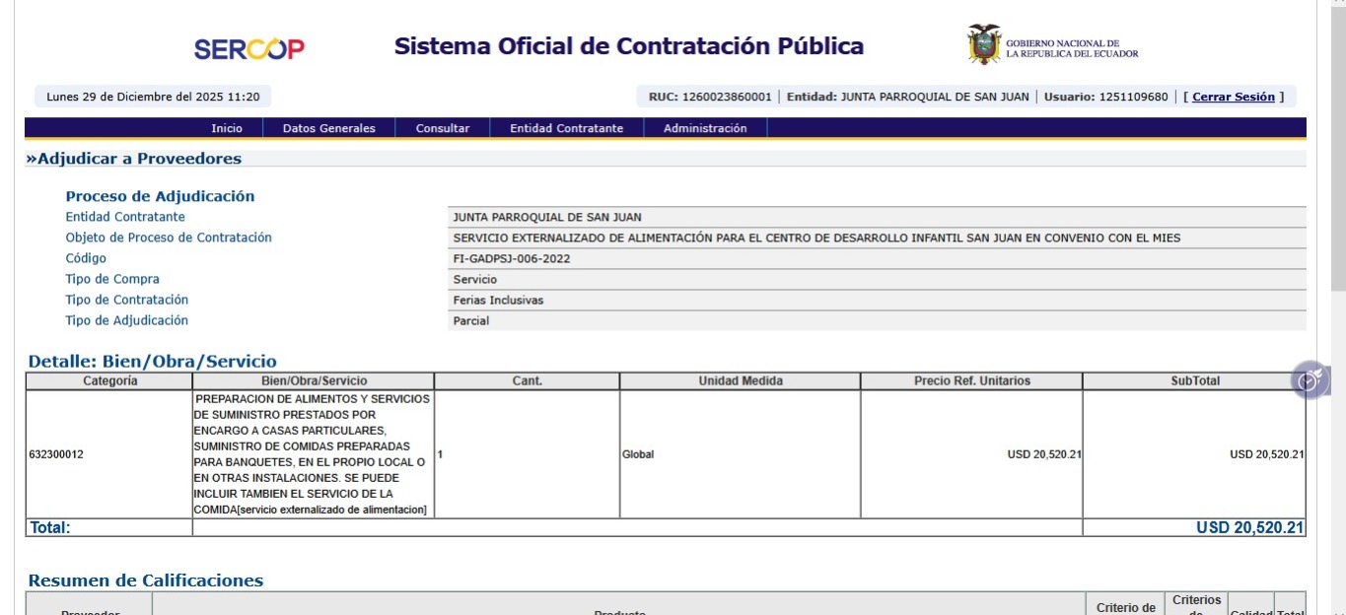Click the category code 632300012 cell
The height and width of the screenshot is (615, 1346).
pyautogui.click(x=57, y=454)
